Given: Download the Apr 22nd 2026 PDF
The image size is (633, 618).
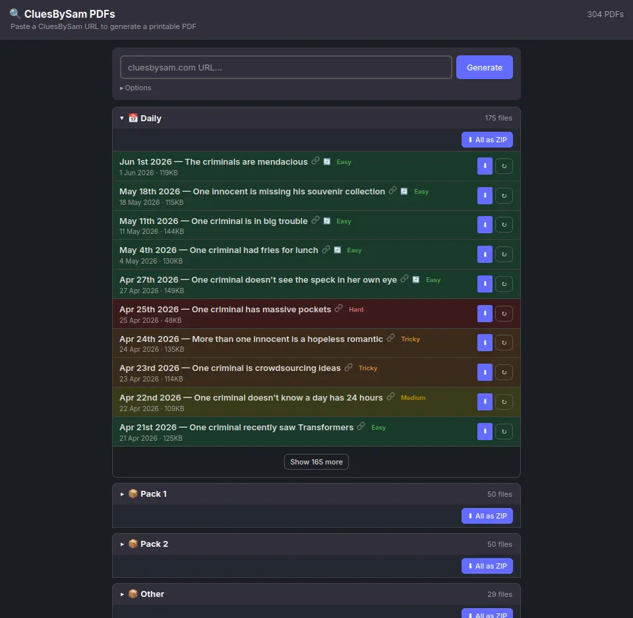Looking at the screenshot, I should (x=485, y=402).
